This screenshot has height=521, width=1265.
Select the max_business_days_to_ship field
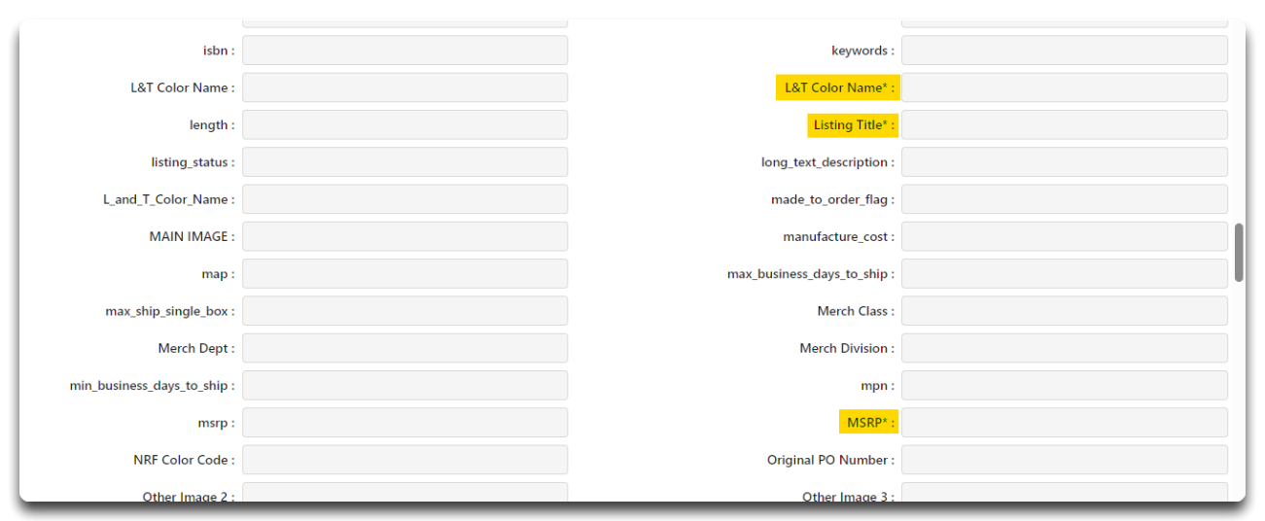click(x=1065, y=274)
